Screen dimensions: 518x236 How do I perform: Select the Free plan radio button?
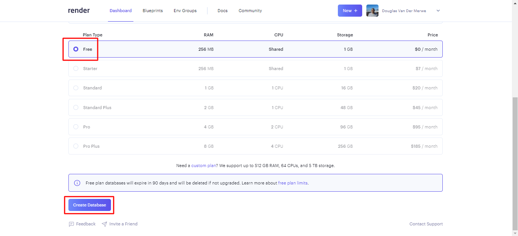[76, 49]
